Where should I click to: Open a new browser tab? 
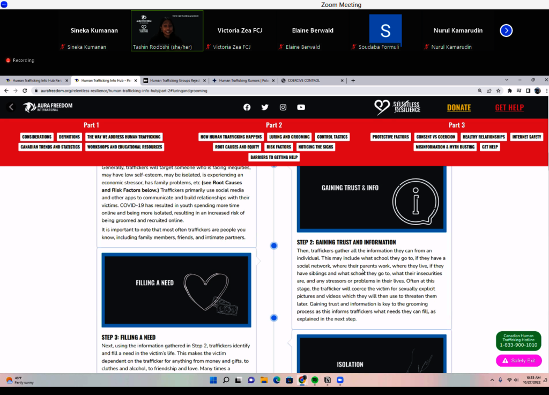click(353, 80)
